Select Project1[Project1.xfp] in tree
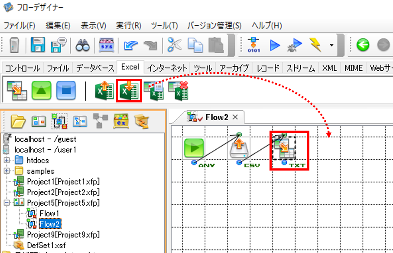Screen dimensions: 393x253 click(x=63, y=181)
